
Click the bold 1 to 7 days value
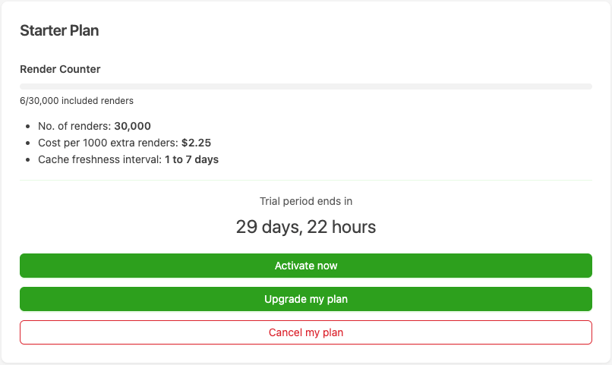coord(191,159)
